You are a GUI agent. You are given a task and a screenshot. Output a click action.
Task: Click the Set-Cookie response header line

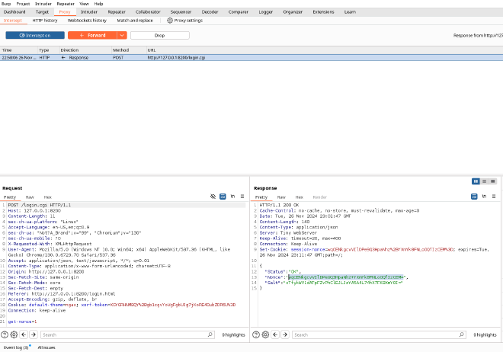coord(374,252)
